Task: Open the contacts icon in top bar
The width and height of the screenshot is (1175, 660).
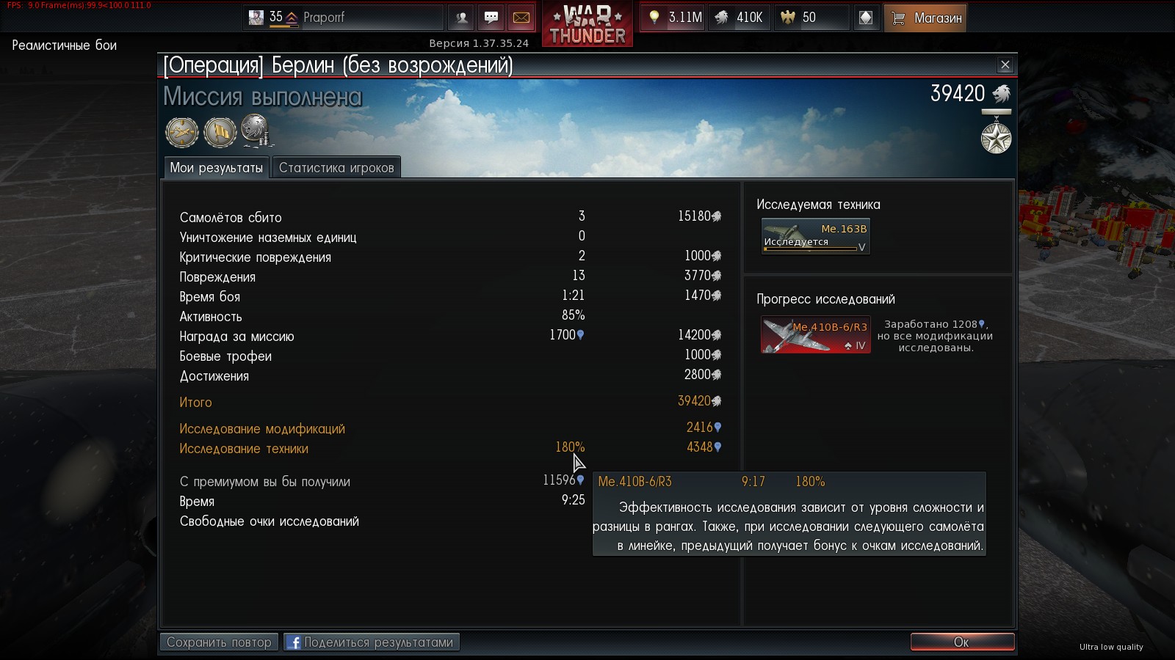Action: pos(461,18)
